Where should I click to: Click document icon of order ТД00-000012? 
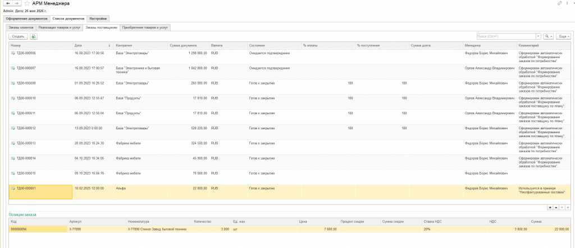[13, 128]
